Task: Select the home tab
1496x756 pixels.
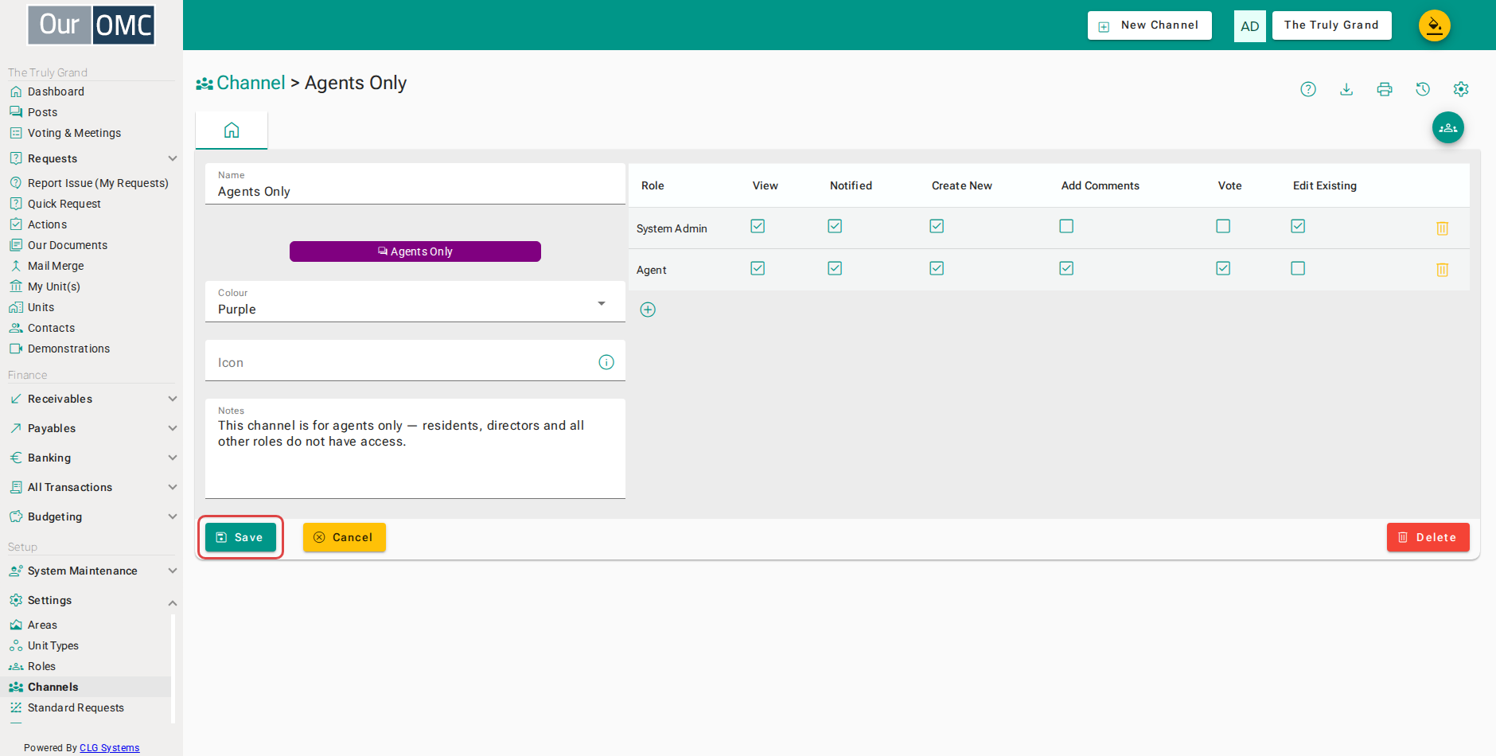Action: pos(232,130)
